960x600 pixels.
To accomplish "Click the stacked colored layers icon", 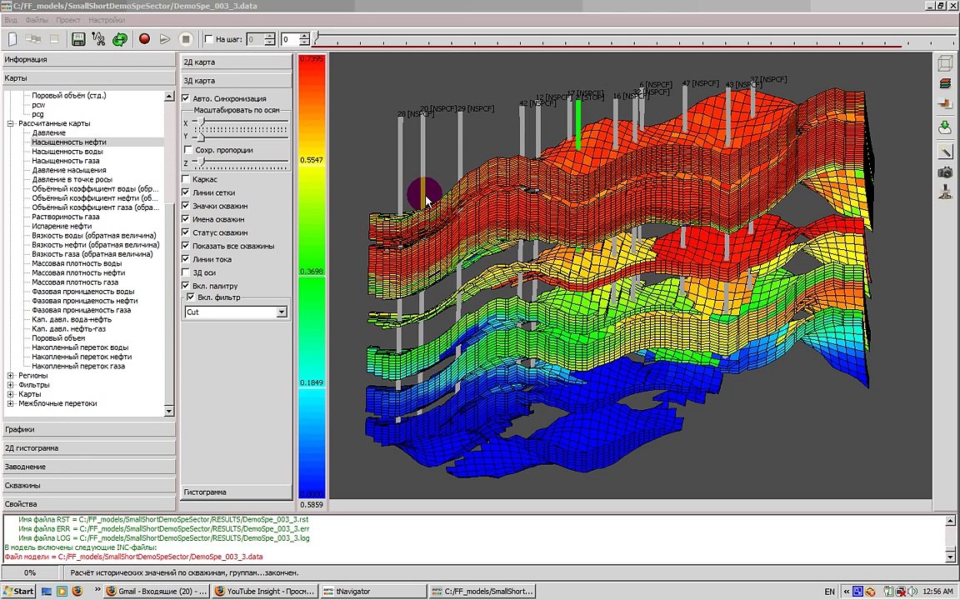I will click(x=945, y=83).
